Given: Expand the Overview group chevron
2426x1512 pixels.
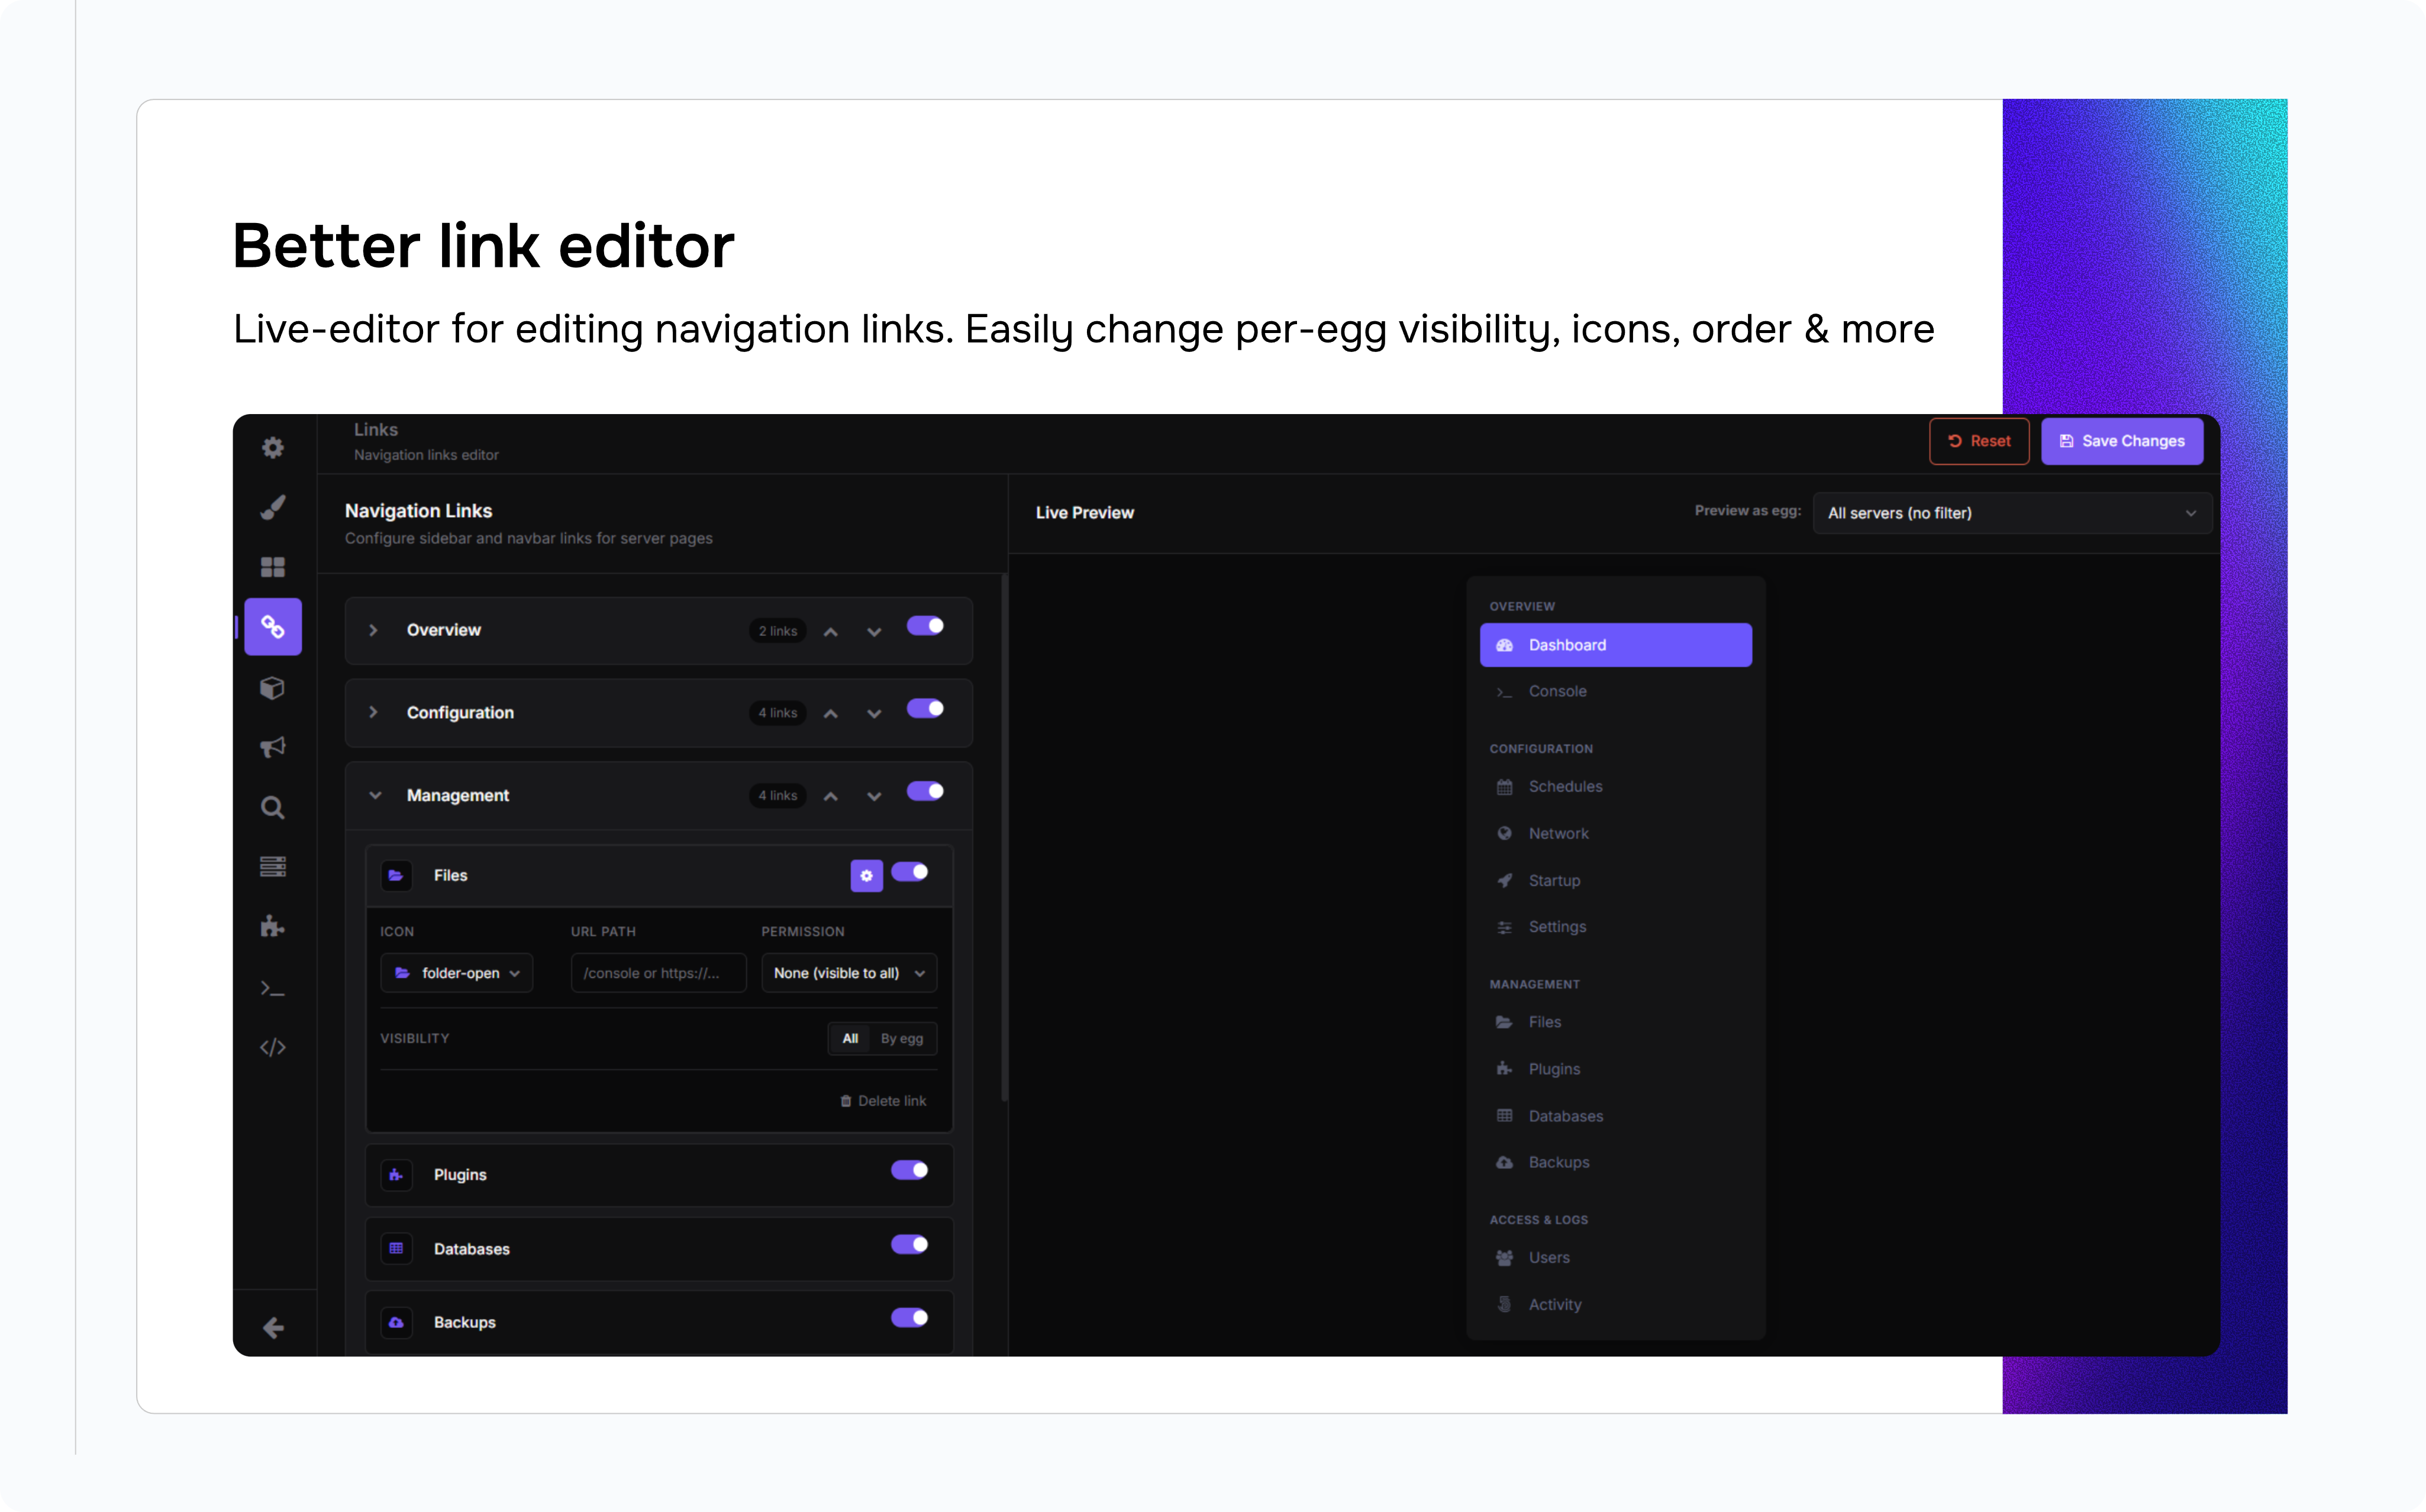Looking at the screenshot, I should pos(373,630).
